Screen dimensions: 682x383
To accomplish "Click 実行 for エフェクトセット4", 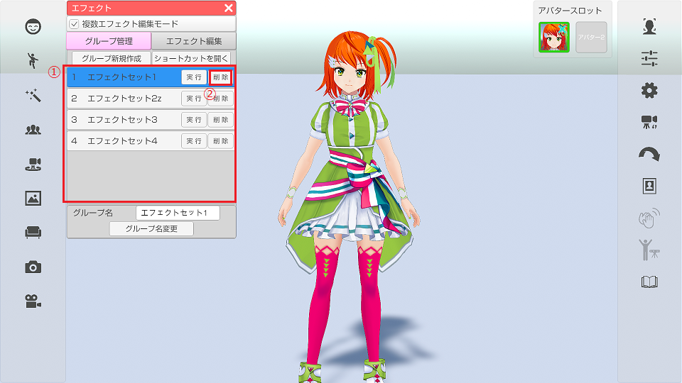I will (x=194, y=141).
